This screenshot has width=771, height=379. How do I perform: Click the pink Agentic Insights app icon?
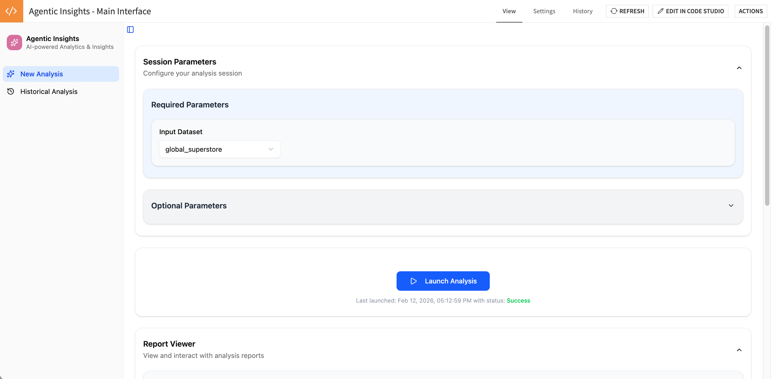coord(14,42)
